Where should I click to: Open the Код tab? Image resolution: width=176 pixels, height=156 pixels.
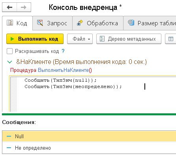[x=17, y=23]
